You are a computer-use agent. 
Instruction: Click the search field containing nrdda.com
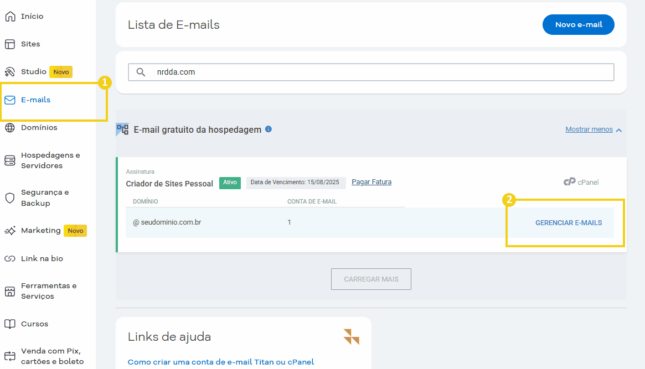(x=371, y=72)
